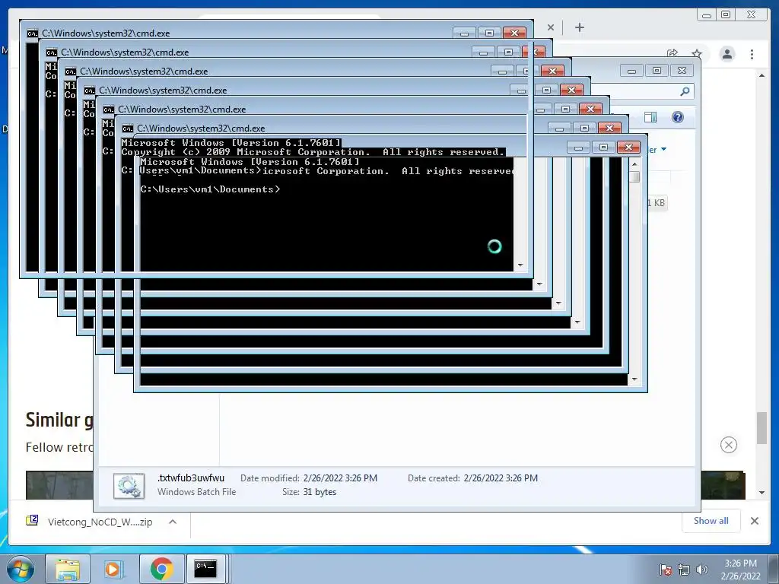Click the Size 31 bytes value

320,492
